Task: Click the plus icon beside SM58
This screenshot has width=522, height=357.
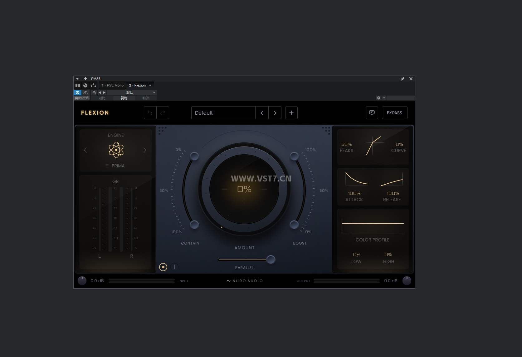Action: [85, 79]
